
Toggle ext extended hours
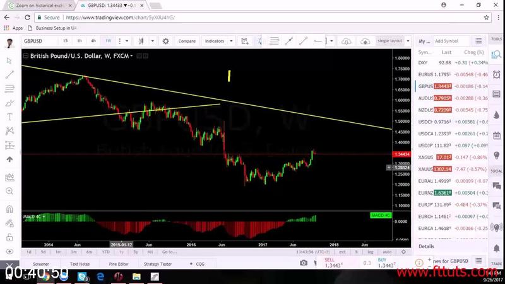click(x=342, y=252)
